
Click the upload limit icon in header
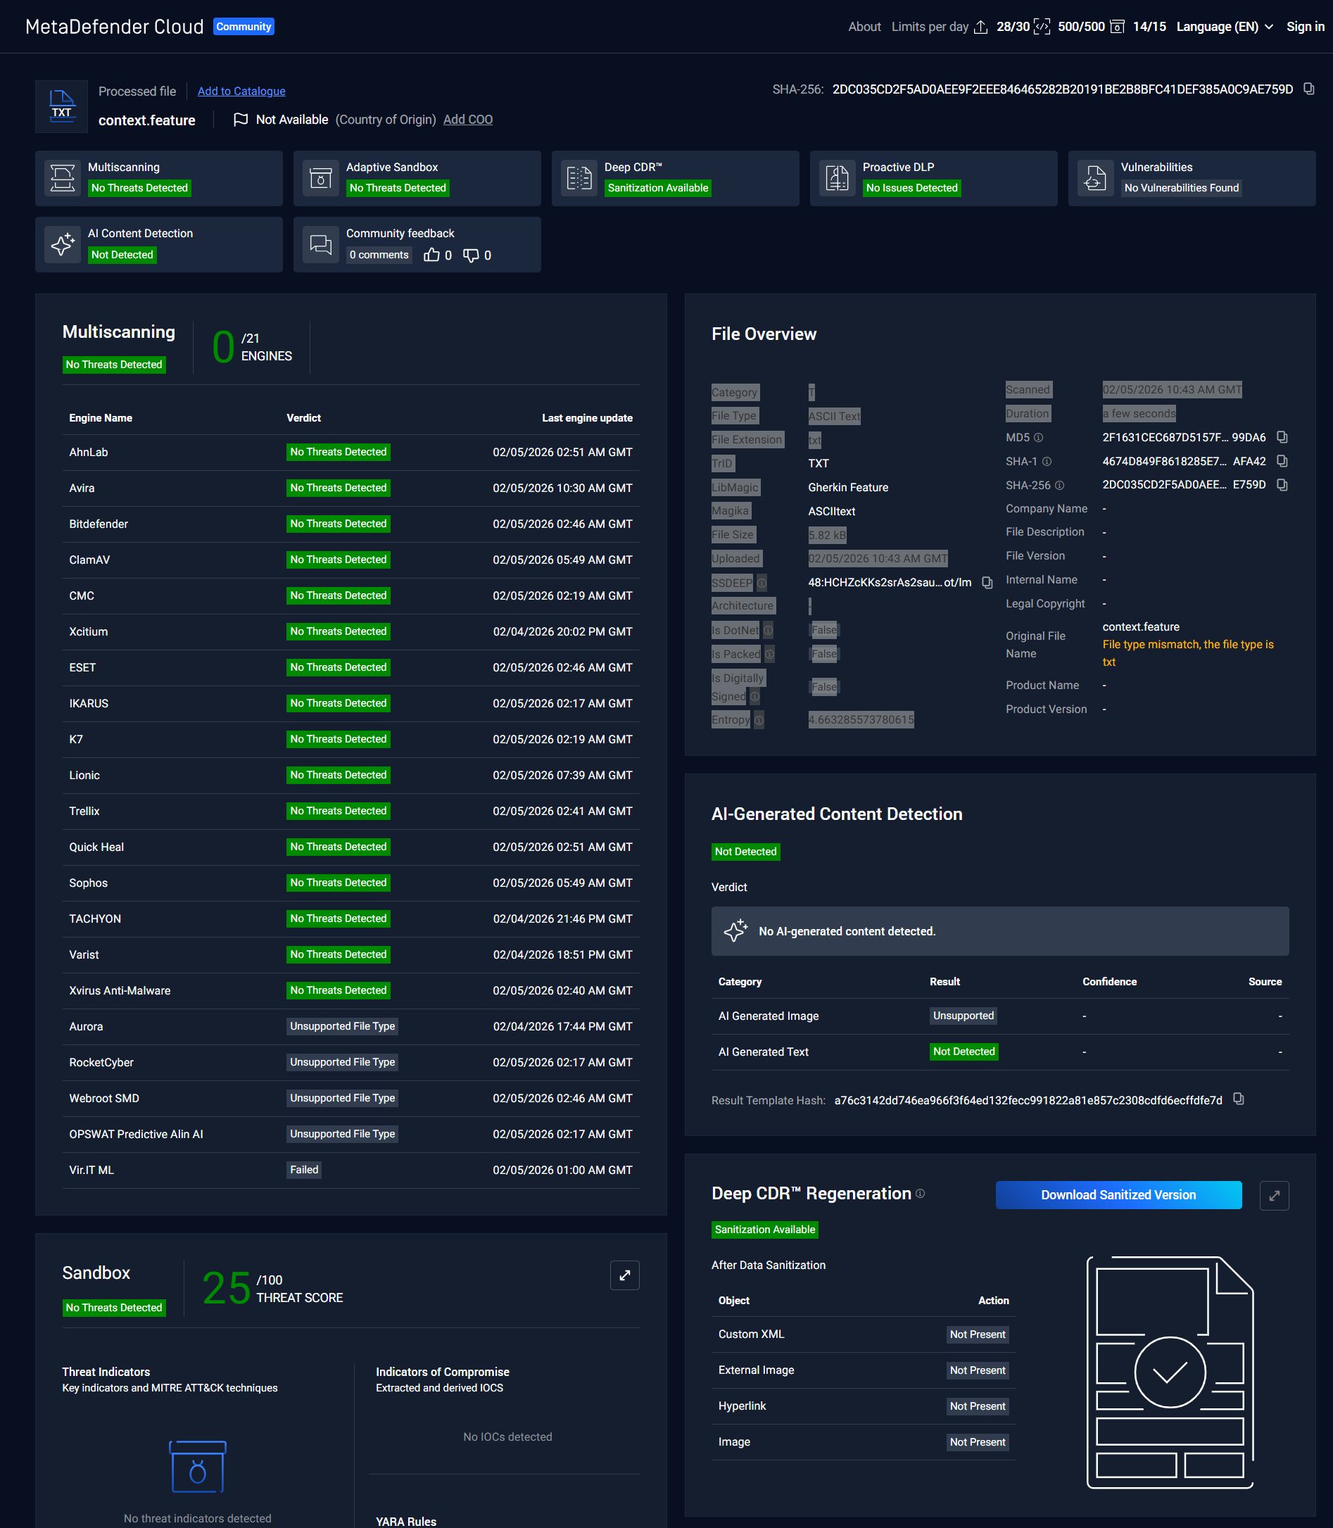(981, 27)
